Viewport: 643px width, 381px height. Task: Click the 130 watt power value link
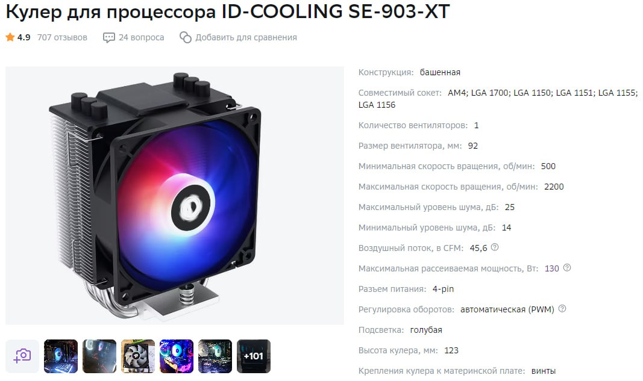[x=551, y=268]
